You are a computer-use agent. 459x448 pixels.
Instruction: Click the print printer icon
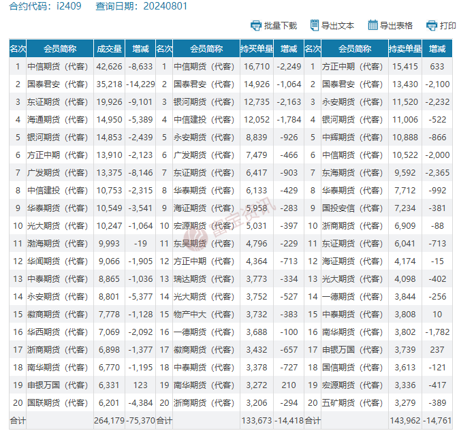(x=432, y=26)
